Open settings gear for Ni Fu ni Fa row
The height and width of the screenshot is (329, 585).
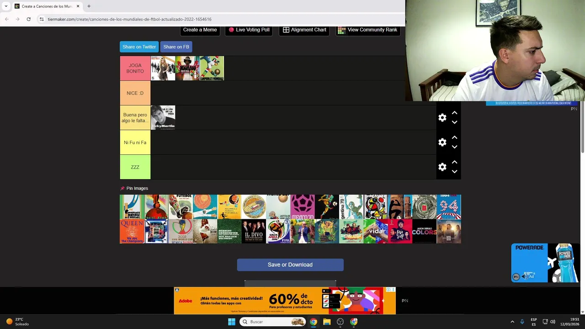coord(442,143)
